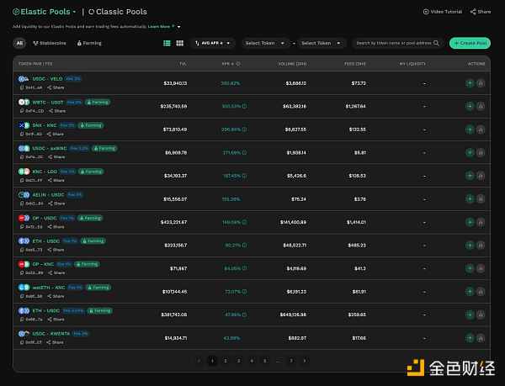Select the Farming filter tab

89,43
